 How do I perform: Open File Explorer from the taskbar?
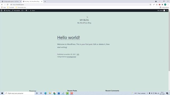point(50,93)
